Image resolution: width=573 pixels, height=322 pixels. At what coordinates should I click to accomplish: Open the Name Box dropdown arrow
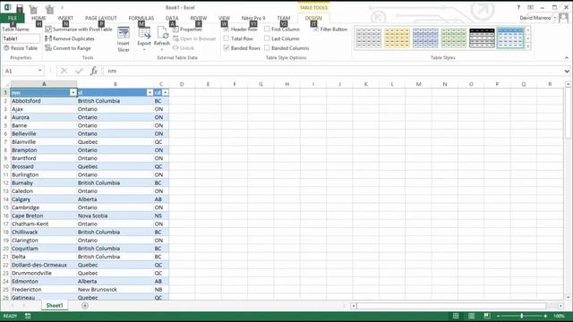39,71
